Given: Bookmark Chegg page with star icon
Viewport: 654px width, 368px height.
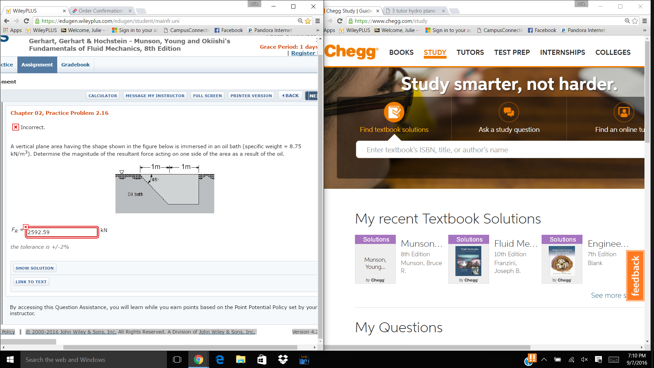Looking at the screenshot, I should click(x=635, y=21).
